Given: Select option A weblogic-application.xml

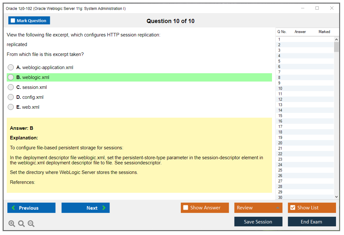Looking at the screenshot, I should (x=11, y=67).
